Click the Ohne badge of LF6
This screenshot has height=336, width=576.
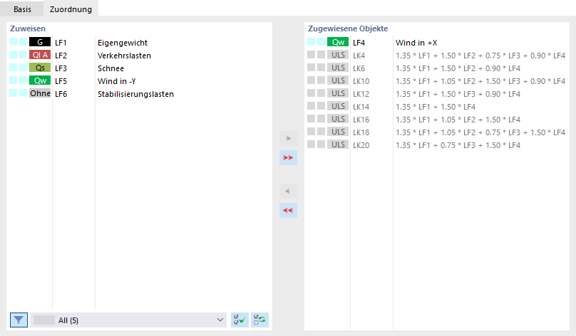(x=40, y=93)
